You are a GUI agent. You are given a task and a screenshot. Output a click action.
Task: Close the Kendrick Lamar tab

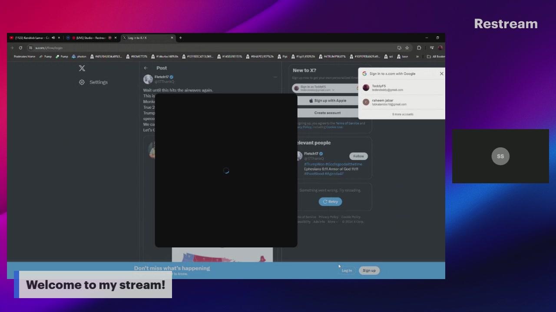(59, 38)
